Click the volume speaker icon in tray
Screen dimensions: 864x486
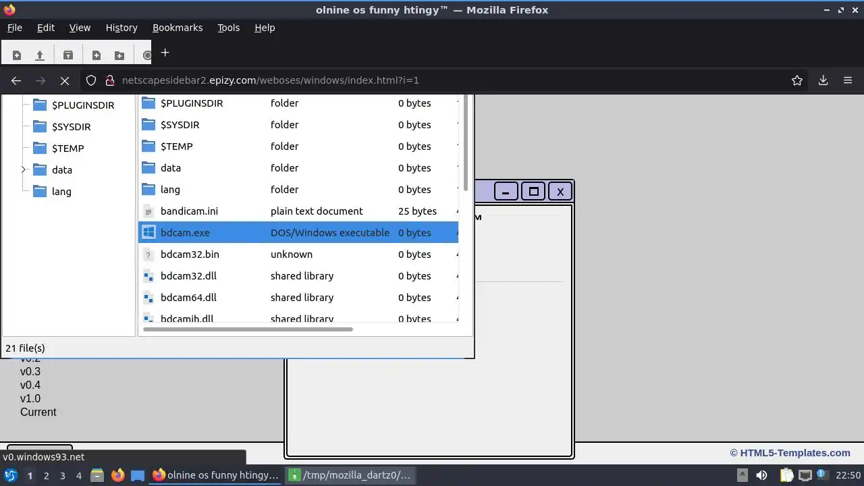(761, 475)
